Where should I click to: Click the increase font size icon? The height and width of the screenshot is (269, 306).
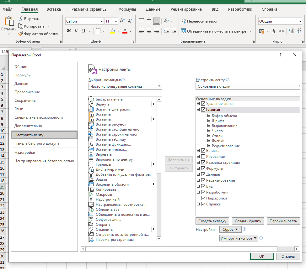click(x=122, y=21)
